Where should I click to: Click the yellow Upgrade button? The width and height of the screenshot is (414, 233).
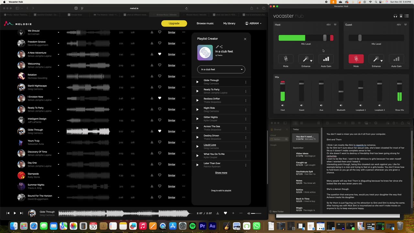[174, 23]
